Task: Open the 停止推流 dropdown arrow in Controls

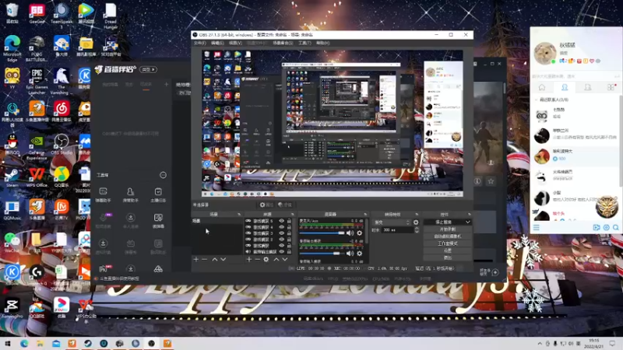Action: click(468, 222)
